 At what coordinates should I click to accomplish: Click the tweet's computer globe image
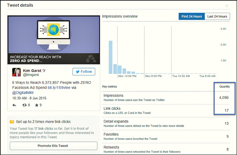[x=54, y=40]
